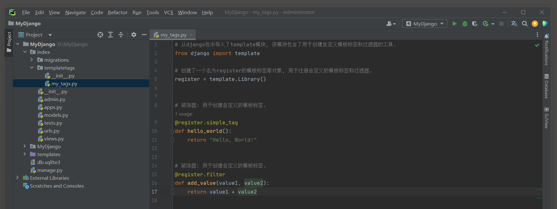Click MyDjango breadcrumb in navigation bar
557x209 pixels.
pyautogui.click(x=25, y=23)
